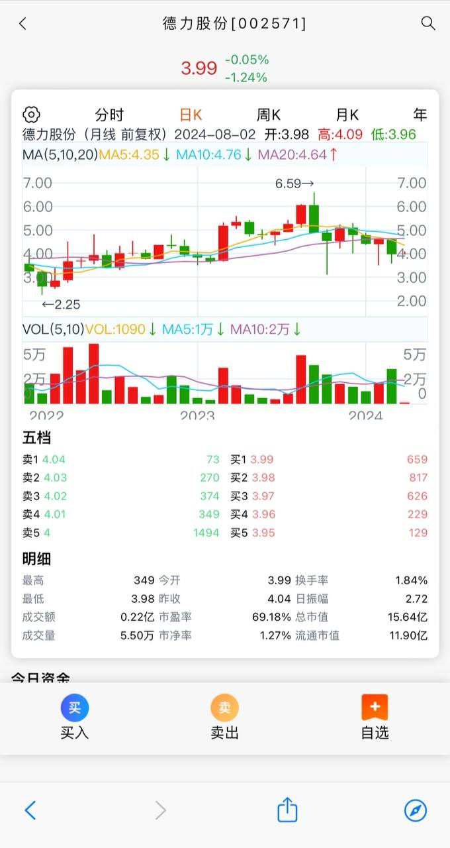Switch to 周K weekly chart tab

(x=269, y=115)
